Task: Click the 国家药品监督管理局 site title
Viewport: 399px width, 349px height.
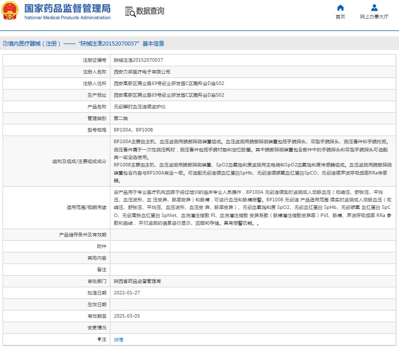Action: (67, 9)
